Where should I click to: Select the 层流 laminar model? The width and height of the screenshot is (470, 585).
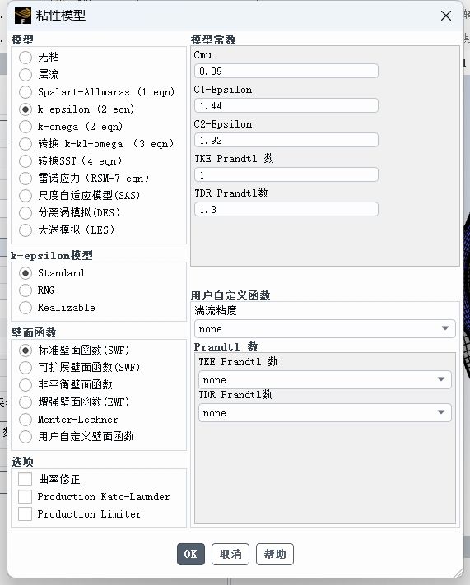pos(26,75)
